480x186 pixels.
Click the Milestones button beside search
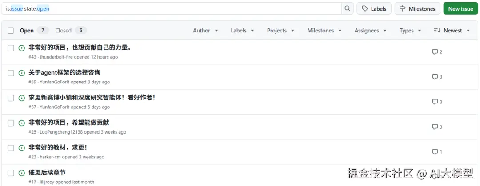[x=417, y=8]
